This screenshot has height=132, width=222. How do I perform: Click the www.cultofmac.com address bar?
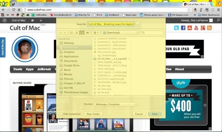point(107,10)
